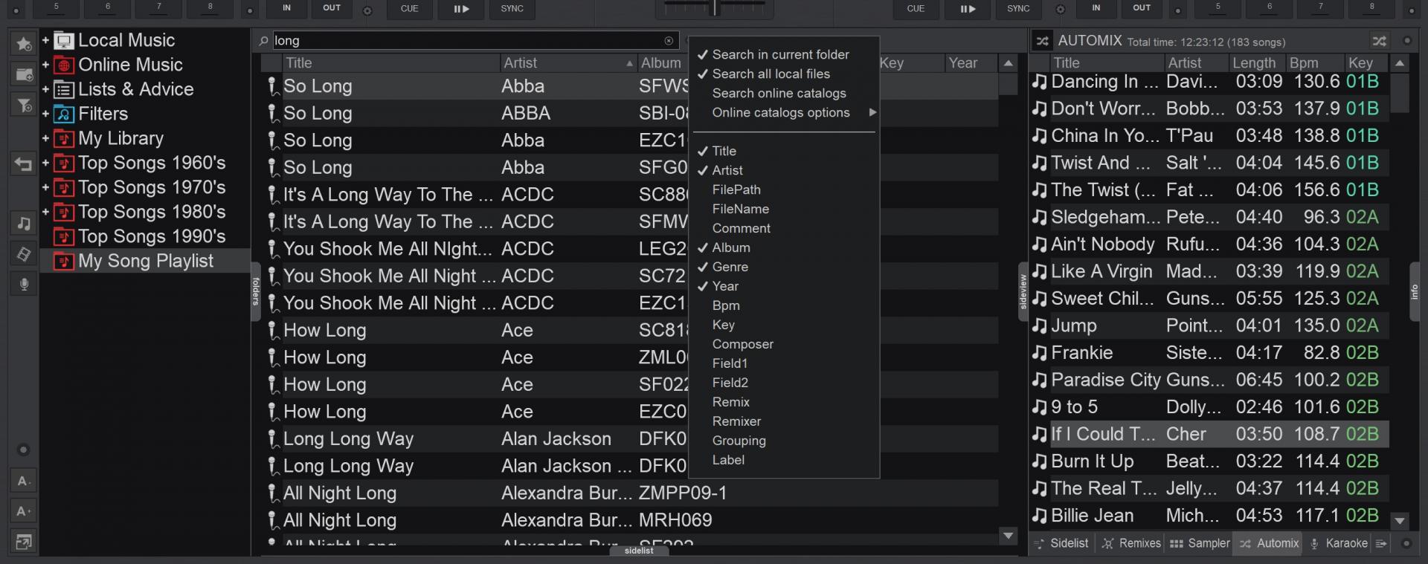Image resolution: width=1428 pixels, height=564 pixels.
Task: Click the back arrow sidebar icon
Action: (24, 164)
